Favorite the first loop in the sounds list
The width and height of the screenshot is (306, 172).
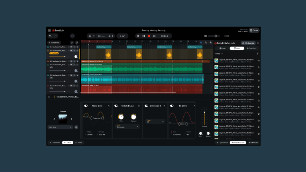click(259, 61)
